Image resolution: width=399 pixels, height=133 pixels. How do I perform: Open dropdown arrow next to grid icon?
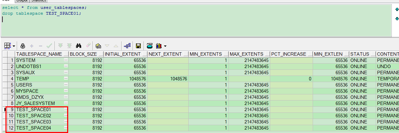pos(14,46)
